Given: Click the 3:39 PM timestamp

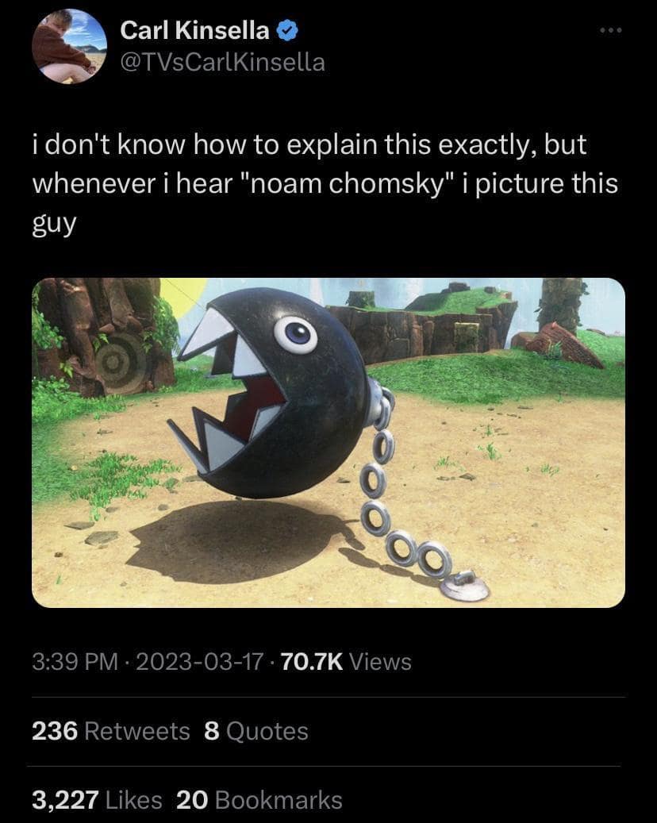Looking at the screenshot, I should 75,661.
